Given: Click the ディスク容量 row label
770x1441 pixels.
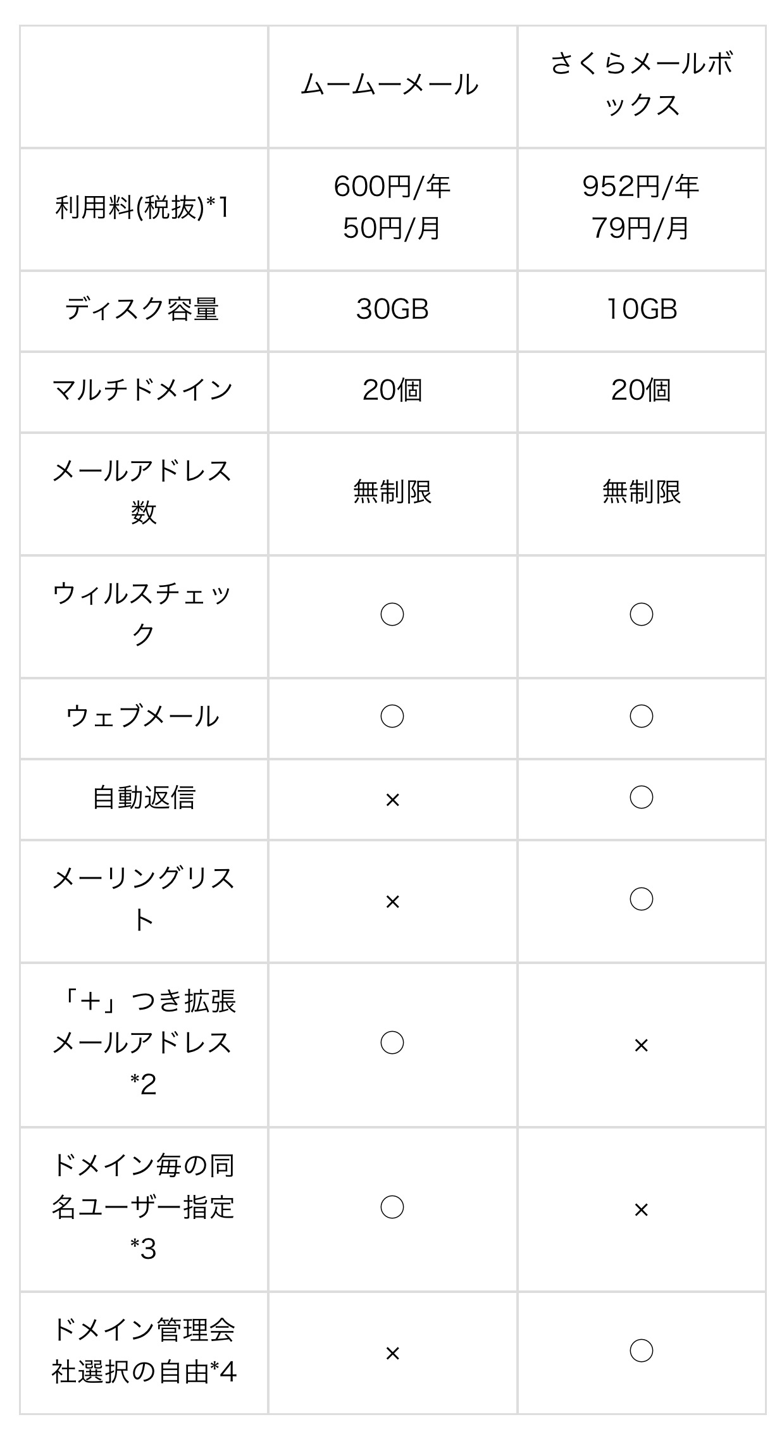Looking at the screenshot, I should click(143, 309).
